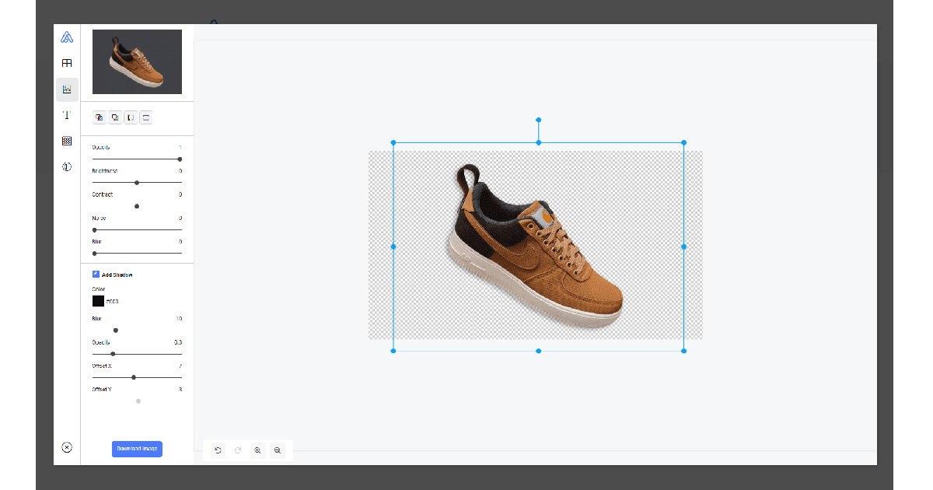Click the bottom-middle selection handle

[538, 351]
